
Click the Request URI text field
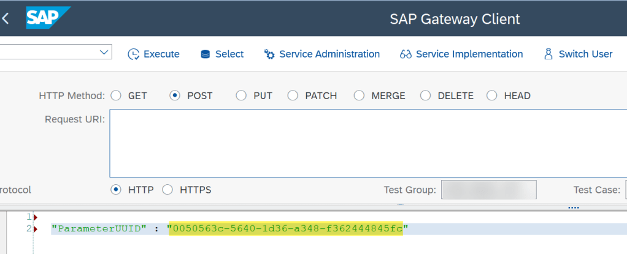pos(368,143)
